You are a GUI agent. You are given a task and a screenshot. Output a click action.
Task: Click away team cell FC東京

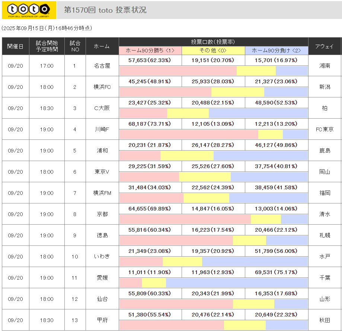tap(325, 129)
